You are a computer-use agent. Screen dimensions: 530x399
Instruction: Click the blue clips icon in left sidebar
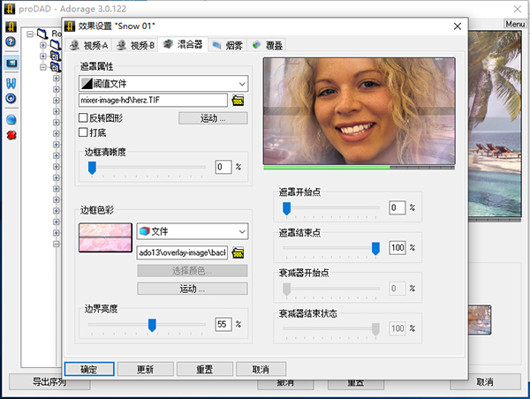coord(11,82)
